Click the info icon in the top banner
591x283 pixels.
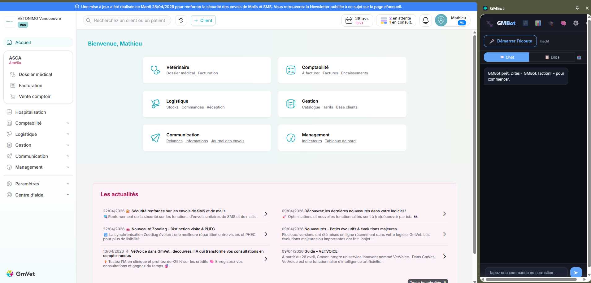[77, 7]
